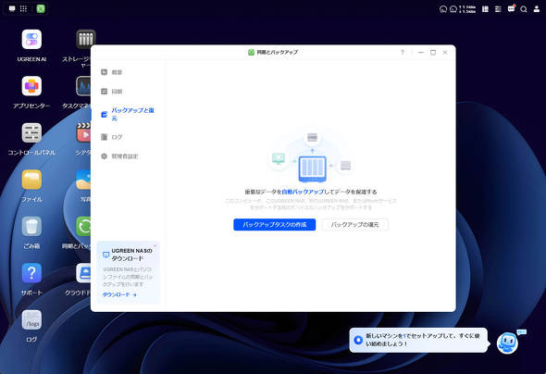Maximize the 同期とバックアップ window
This screenshot has width=546, height=374.
click(x=433, y=52)
